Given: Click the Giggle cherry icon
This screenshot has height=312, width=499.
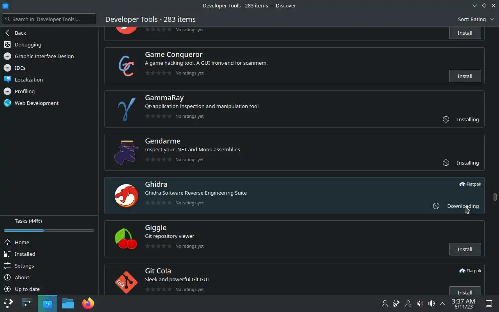Looking at the screenshot, I should click(x=126, y=239).
